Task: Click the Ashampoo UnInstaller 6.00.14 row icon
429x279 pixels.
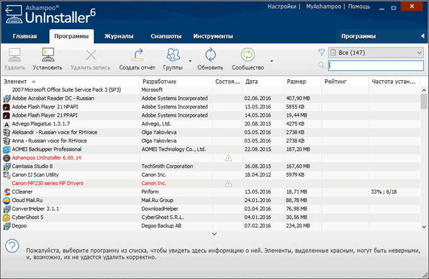Action: [6, 158]
